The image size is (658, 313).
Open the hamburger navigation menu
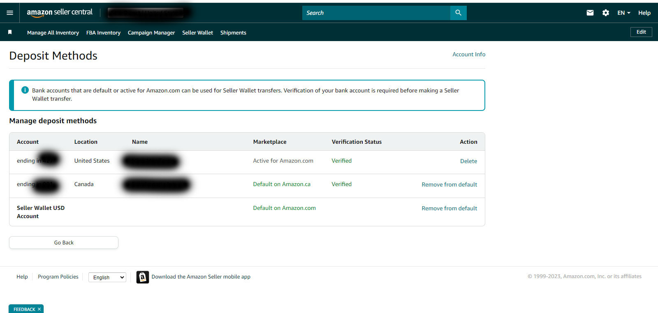10,13
